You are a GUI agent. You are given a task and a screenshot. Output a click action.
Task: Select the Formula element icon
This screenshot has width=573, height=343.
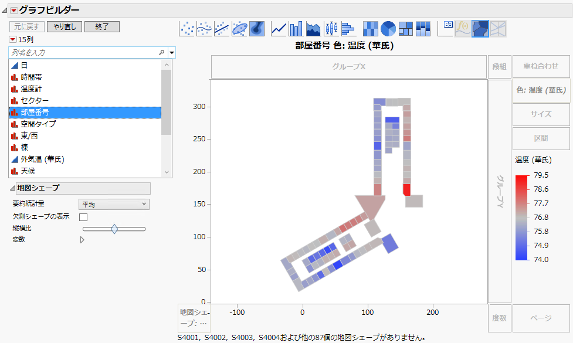[x=463, y=29]
